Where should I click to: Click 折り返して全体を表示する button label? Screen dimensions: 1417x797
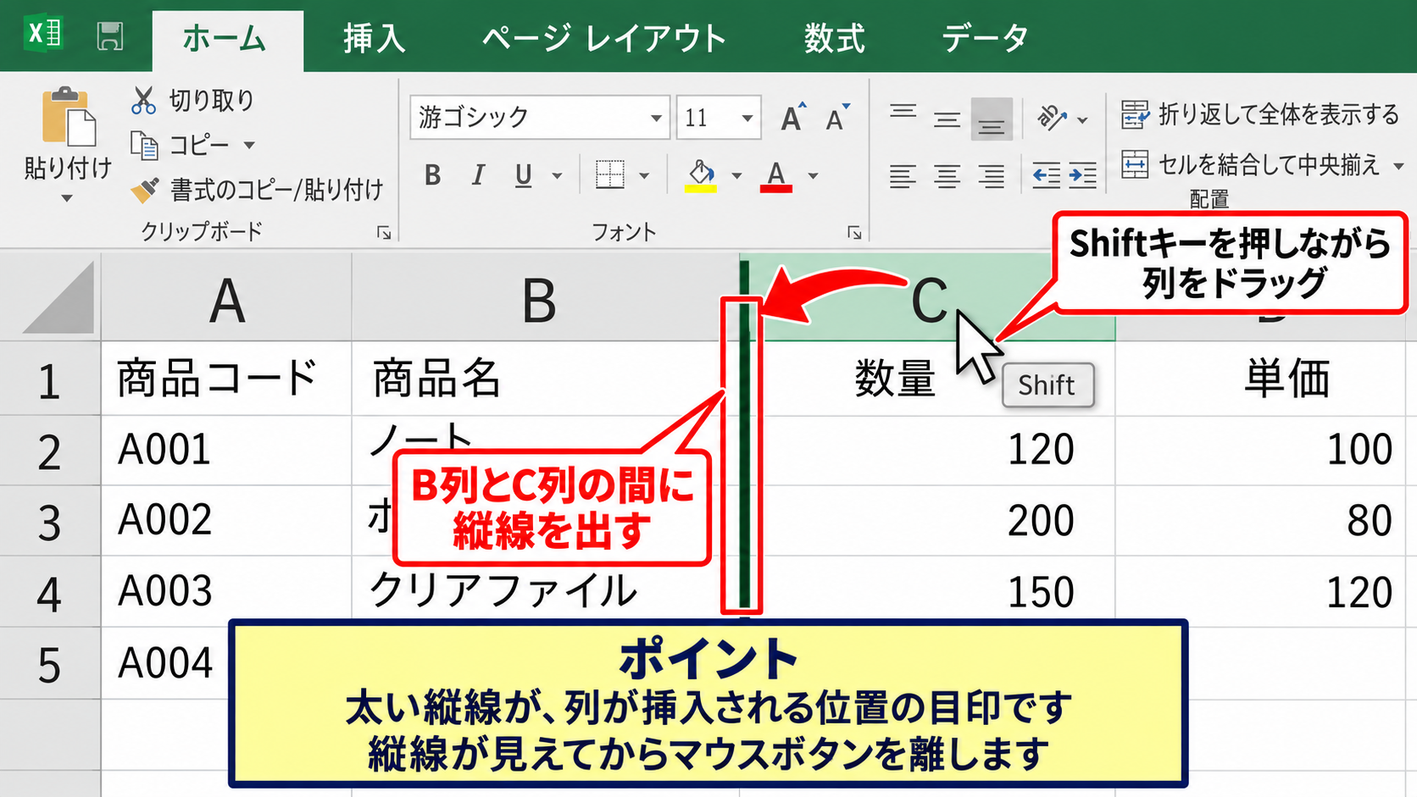coord(1279,113)
